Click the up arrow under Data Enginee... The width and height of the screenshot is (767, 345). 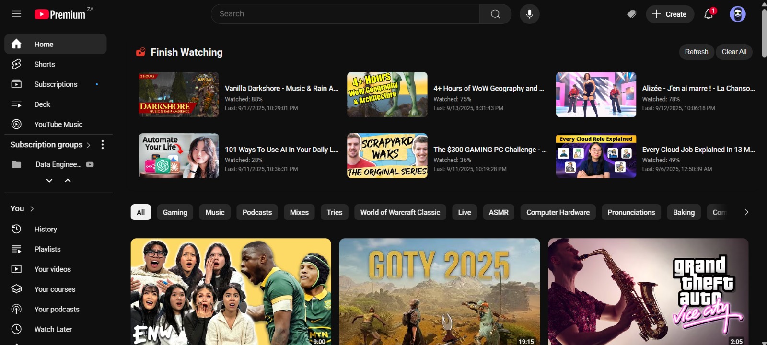tap(68, 181)
